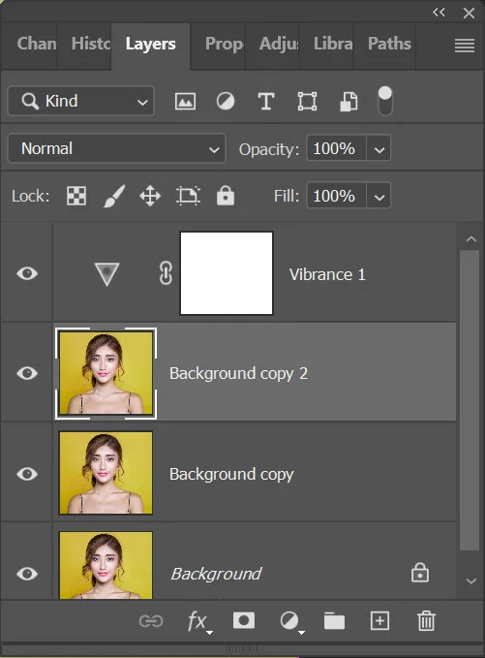
Task: Create a new group folder icon
Action: coord(334,620)
